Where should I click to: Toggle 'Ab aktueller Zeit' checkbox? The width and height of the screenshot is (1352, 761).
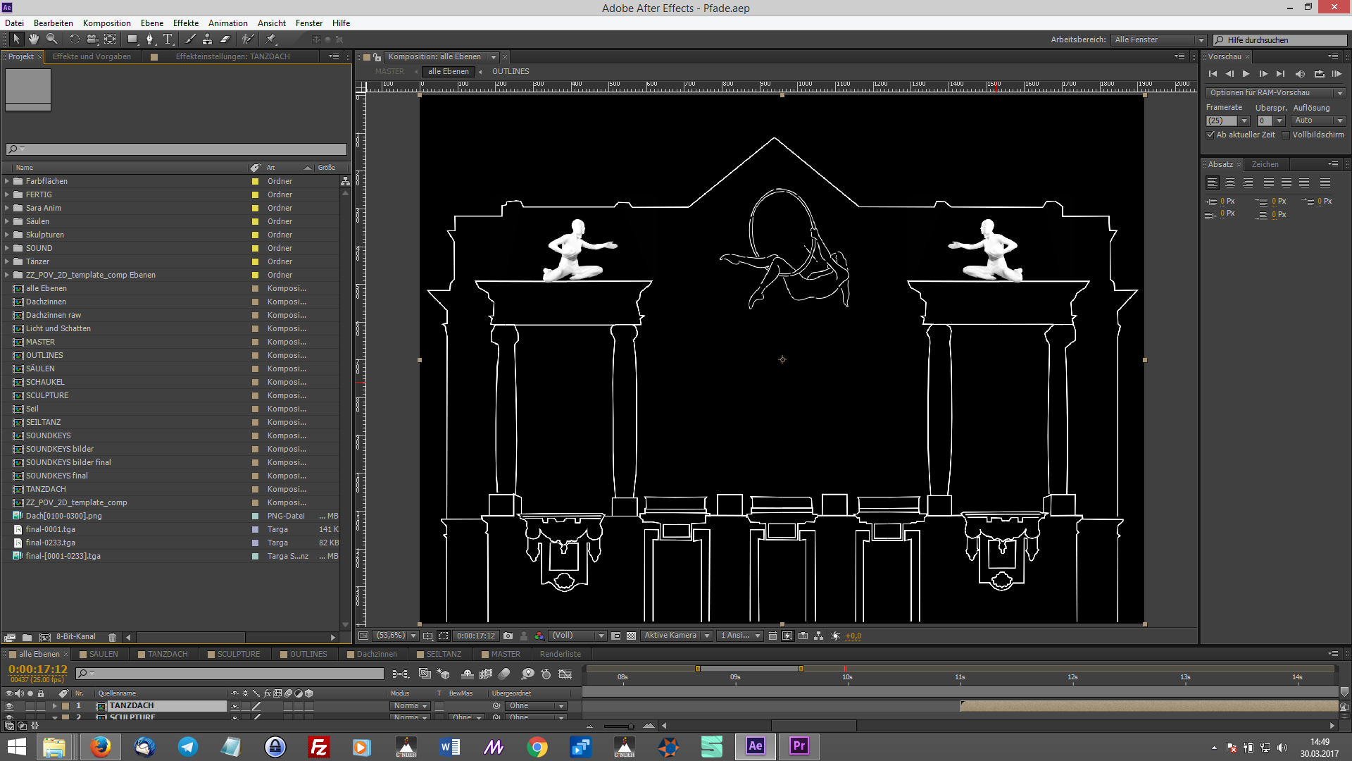[x=1210, y=135]
